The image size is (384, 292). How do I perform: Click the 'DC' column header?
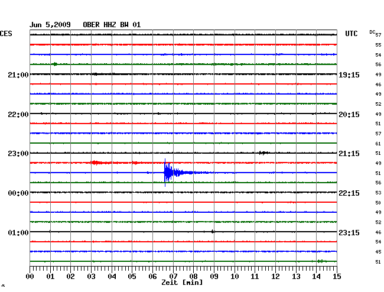[372, 32]
